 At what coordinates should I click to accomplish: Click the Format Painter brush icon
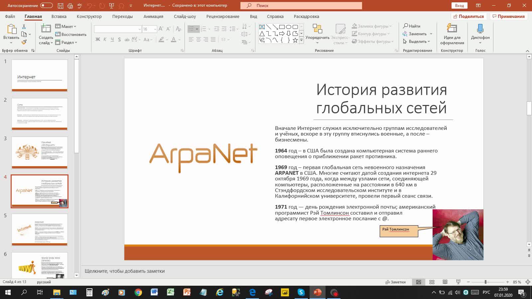(24, 42)
